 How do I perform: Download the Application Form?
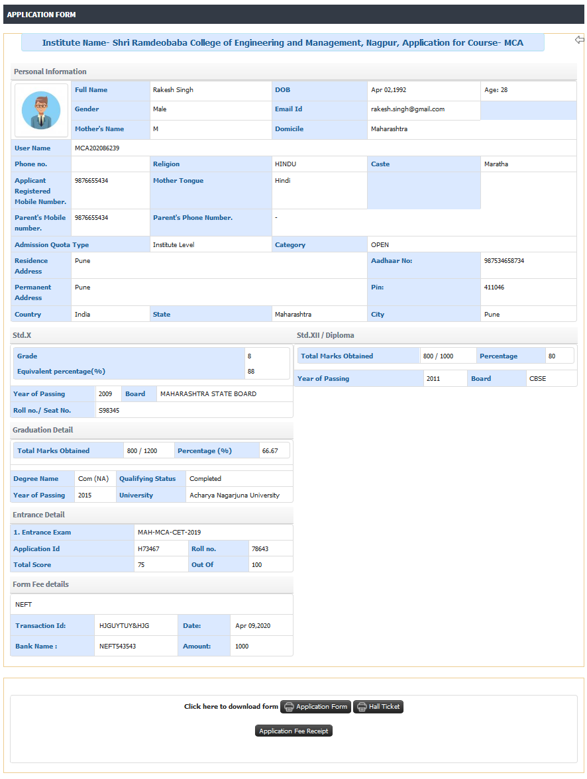click(x=315, y=706)
